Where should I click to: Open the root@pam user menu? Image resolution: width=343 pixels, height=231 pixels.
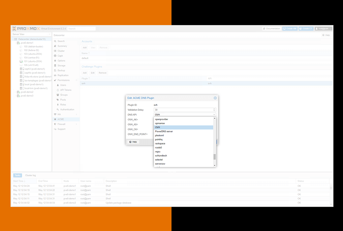click(x=324, y=29)
